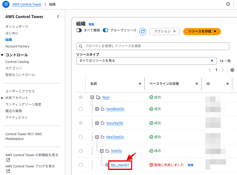Click the success check icon for Root

[x=151, y=97]
